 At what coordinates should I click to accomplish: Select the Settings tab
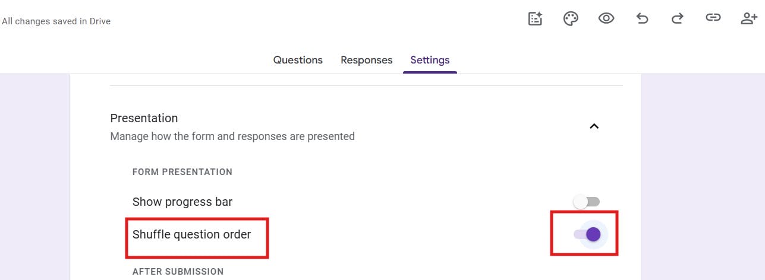430,60
